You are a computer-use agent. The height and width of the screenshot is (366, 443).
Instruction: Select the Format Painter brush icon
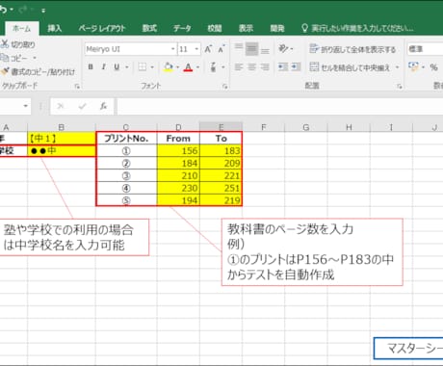click(5, 71)
